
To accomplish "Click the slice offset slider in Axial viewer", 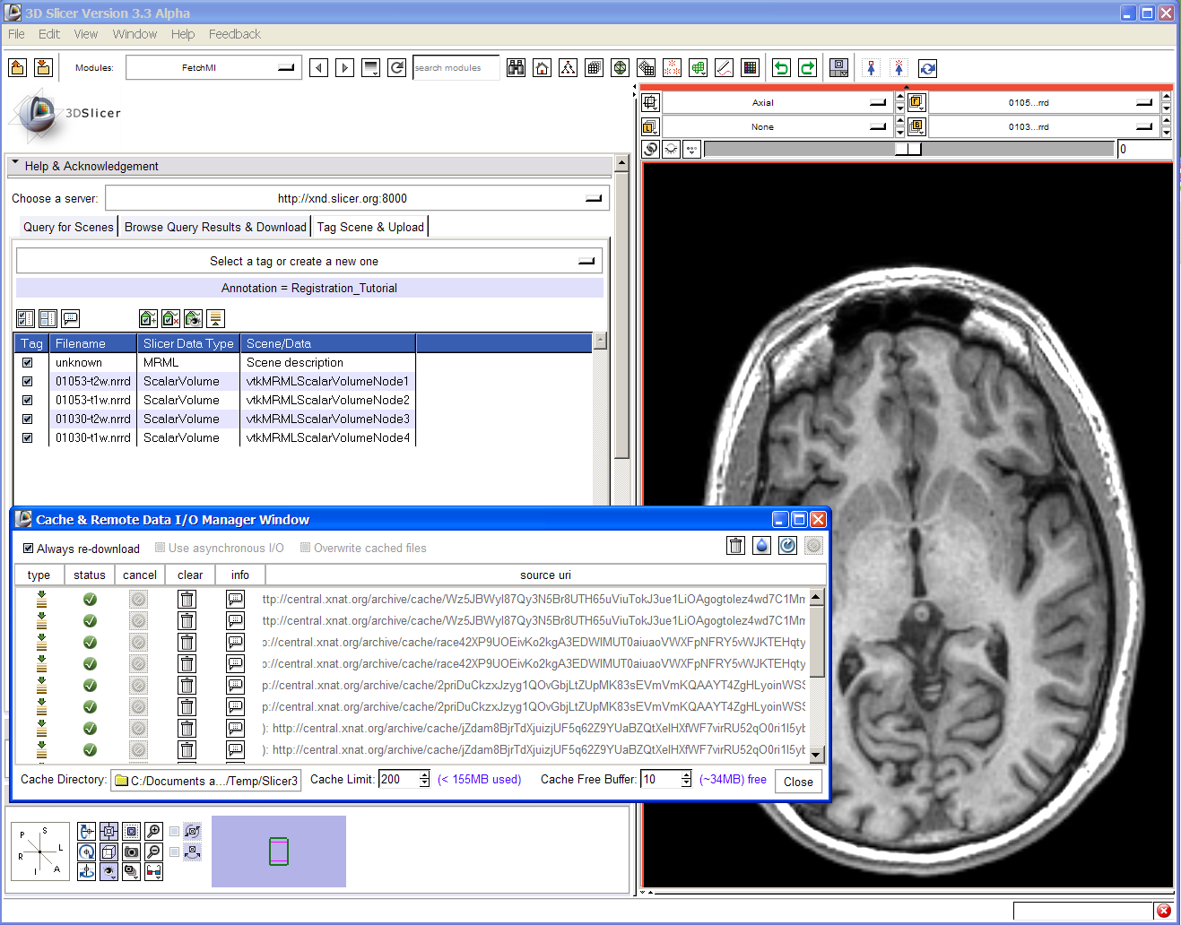I will 907,149.
